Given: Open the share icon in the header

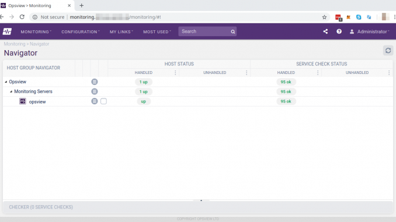Looking at the screenshot, I should [x=325, y=31].
